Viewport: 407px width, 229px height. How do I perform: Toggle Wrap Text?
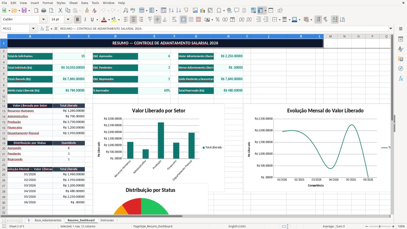(x=174, y=20)
